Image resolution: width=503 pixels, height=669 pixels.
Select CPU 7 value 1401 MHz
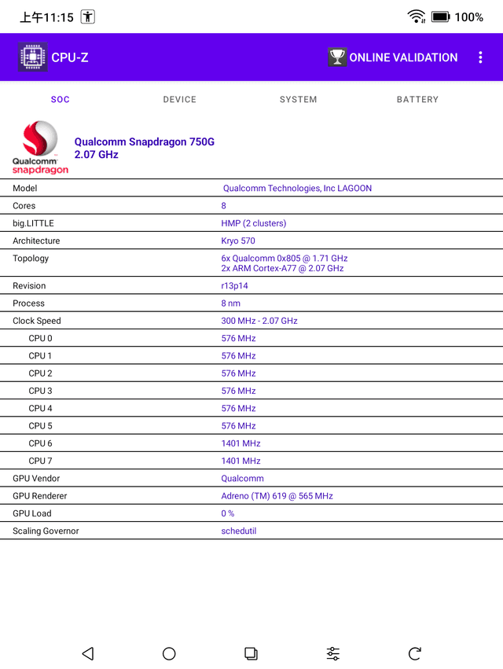(x=240, y=461)
